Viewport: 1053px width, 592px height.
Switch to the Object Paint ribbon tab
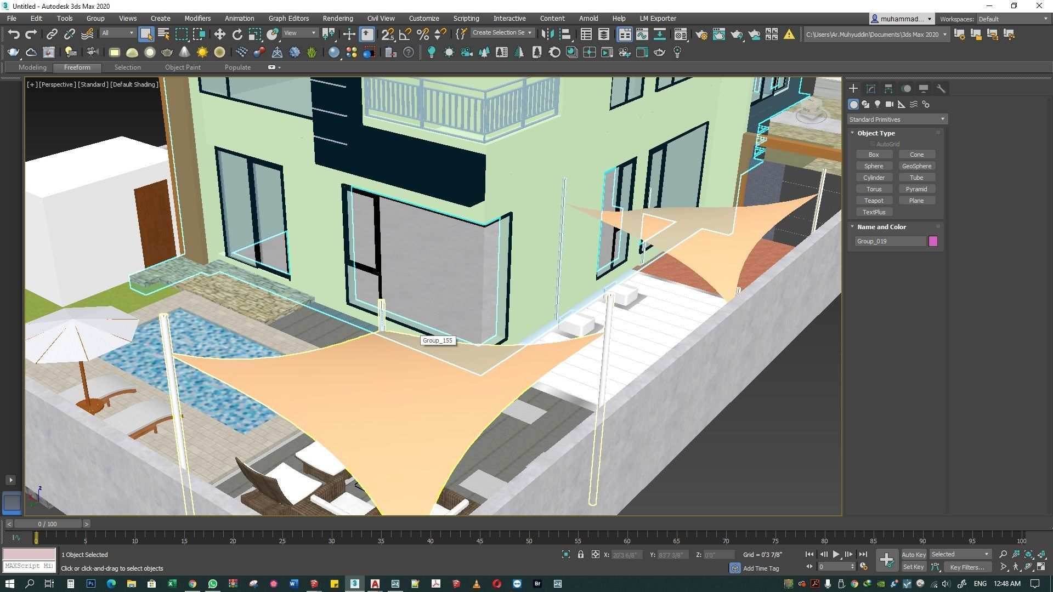[183, 67]
